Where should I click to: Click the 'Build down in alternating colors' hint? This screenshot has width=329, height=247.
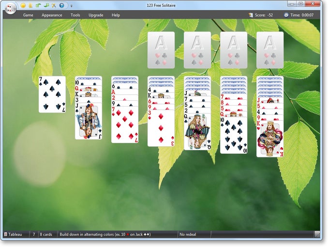pos(105,234)
